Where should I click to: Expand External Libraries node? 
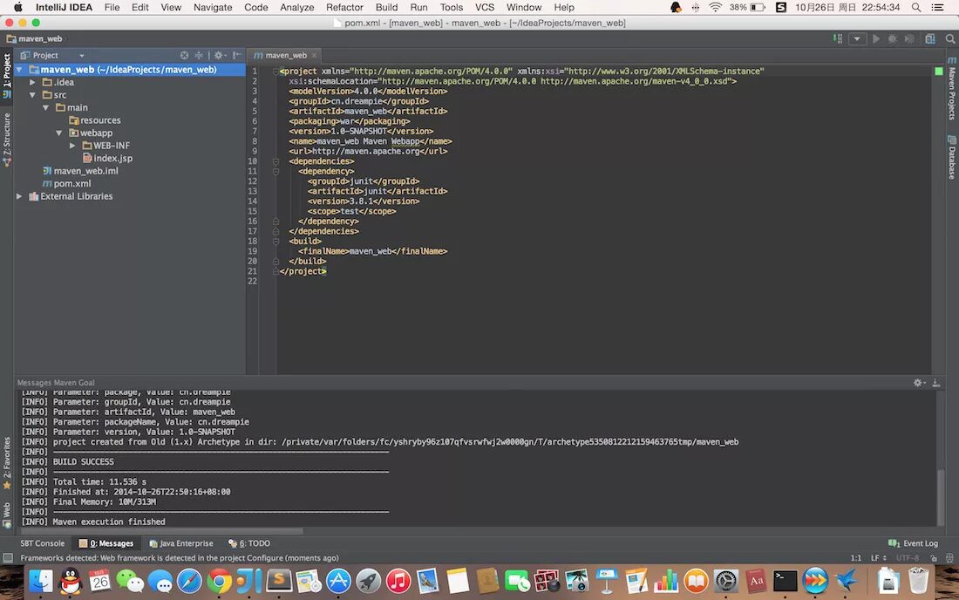(19, 196)
